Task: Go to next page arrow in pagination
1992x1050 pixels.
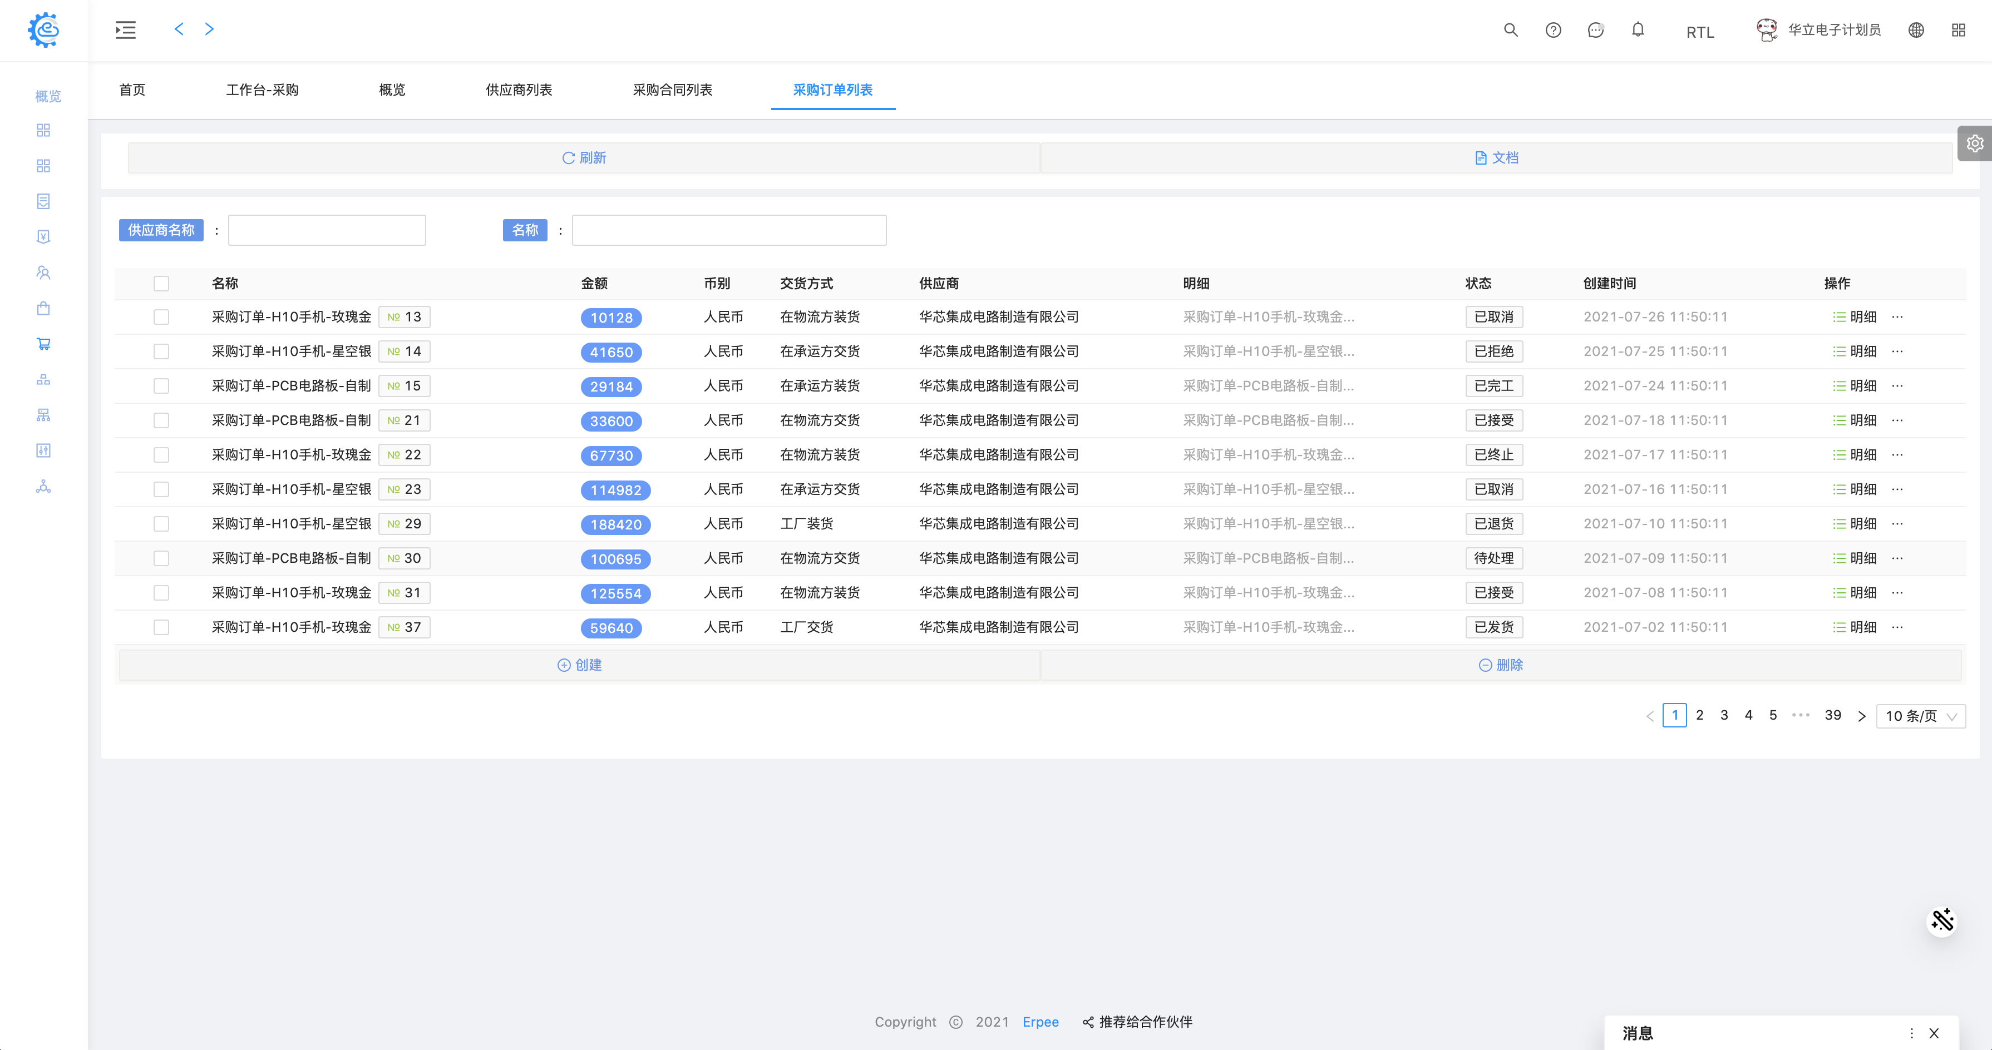Action: (x=1861, y=715)
